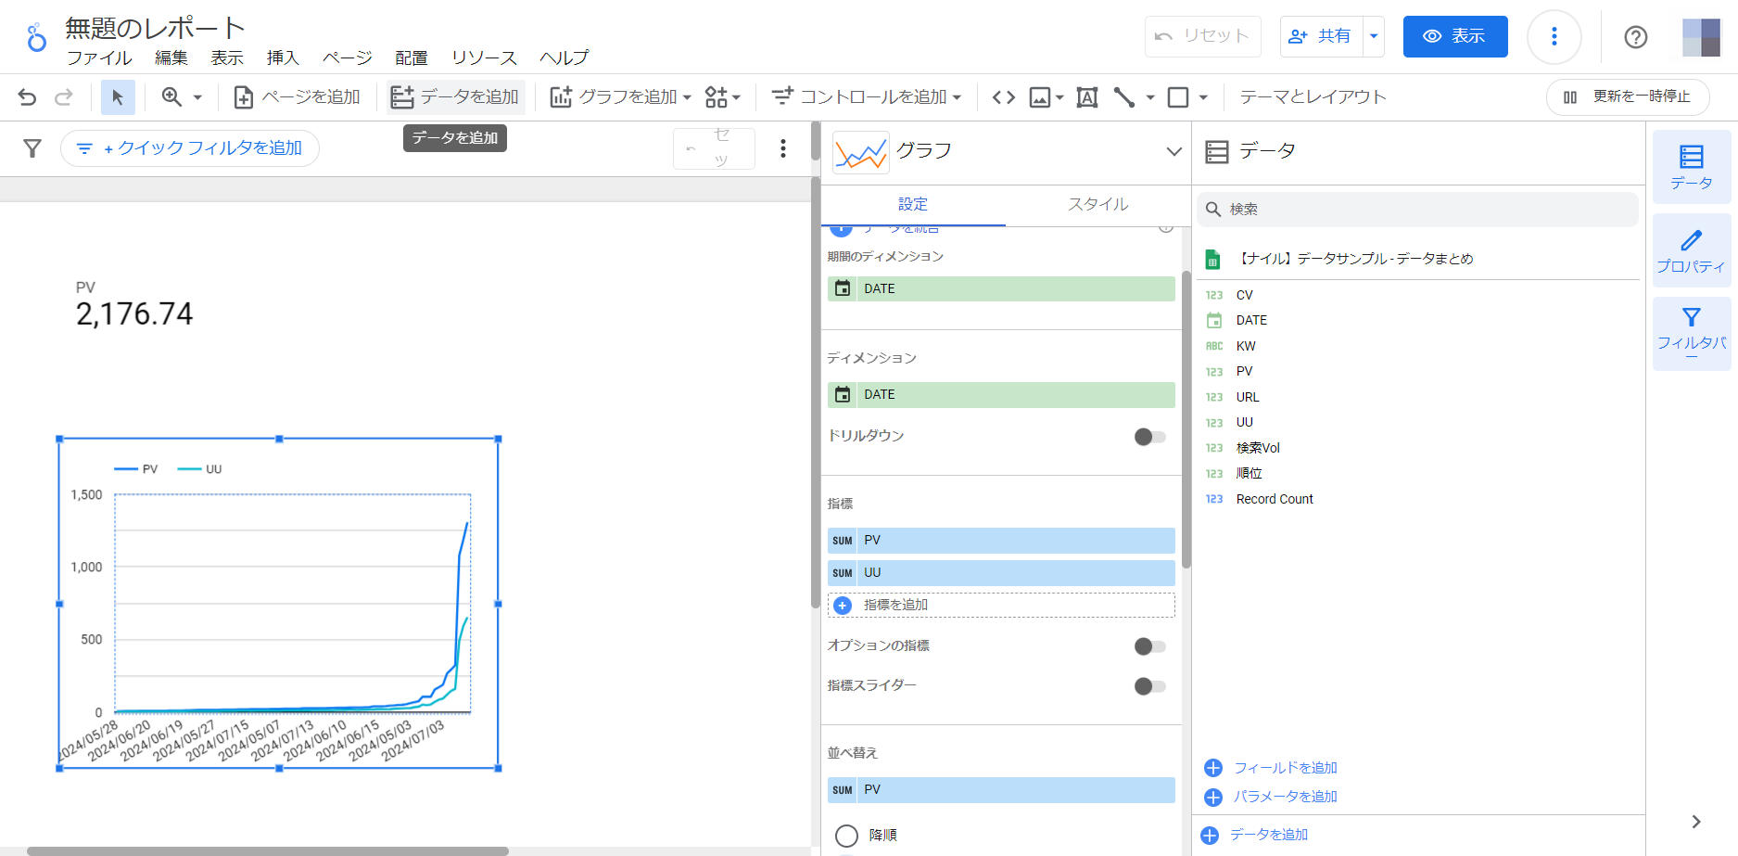Click the 検索Vol field in data list
The width and height of the screenshot is (1738, 856).
pos(1258,448)
